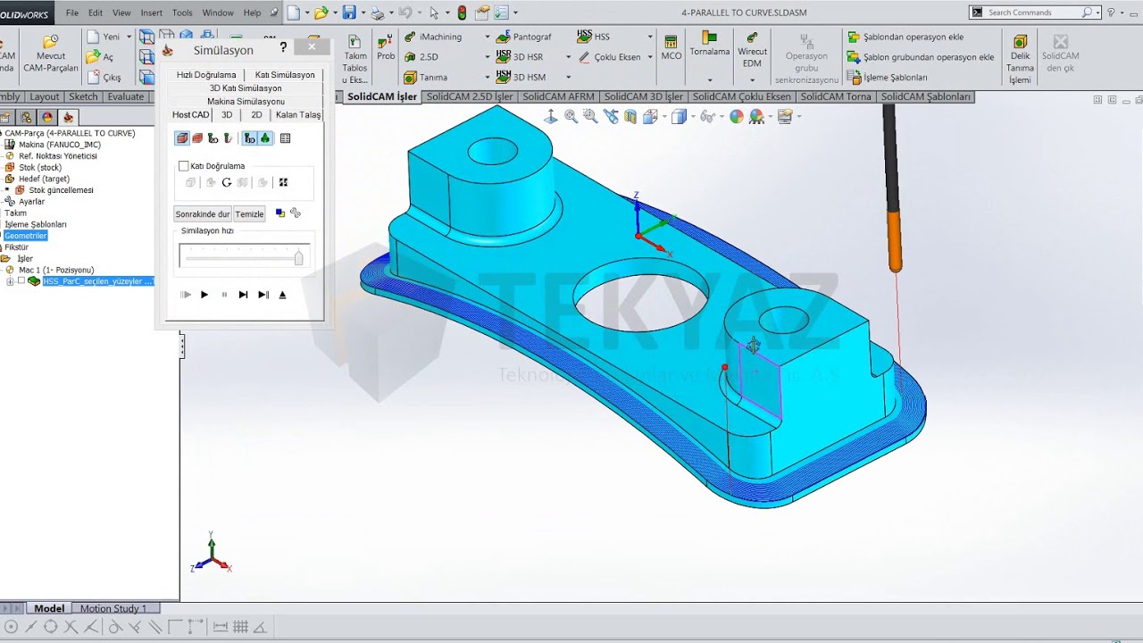The image size is (1143, 643).
Task: Click the İşleme Şablonları button
Action: 888,78
